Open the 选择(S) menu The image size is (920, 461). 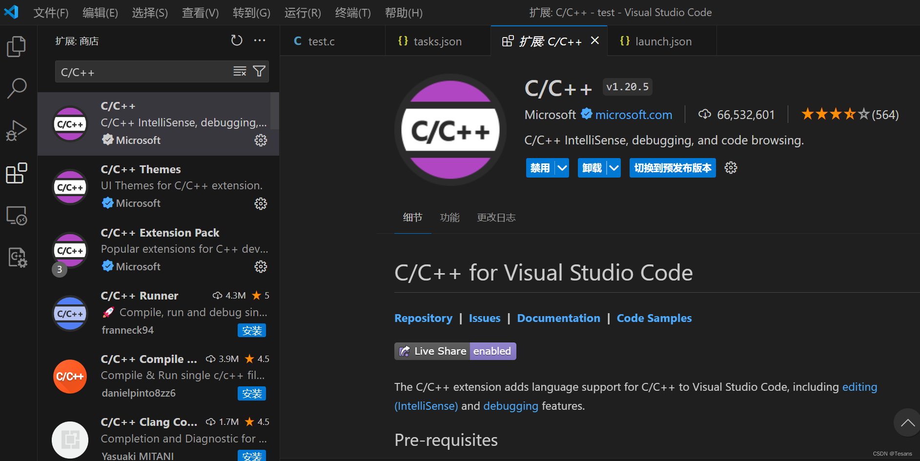[x=150, y=13]
